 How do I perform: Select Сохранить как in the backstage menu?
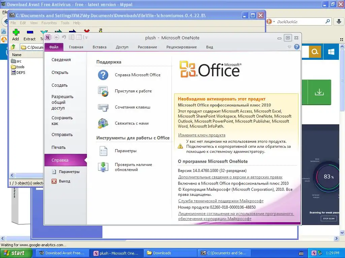66,121
